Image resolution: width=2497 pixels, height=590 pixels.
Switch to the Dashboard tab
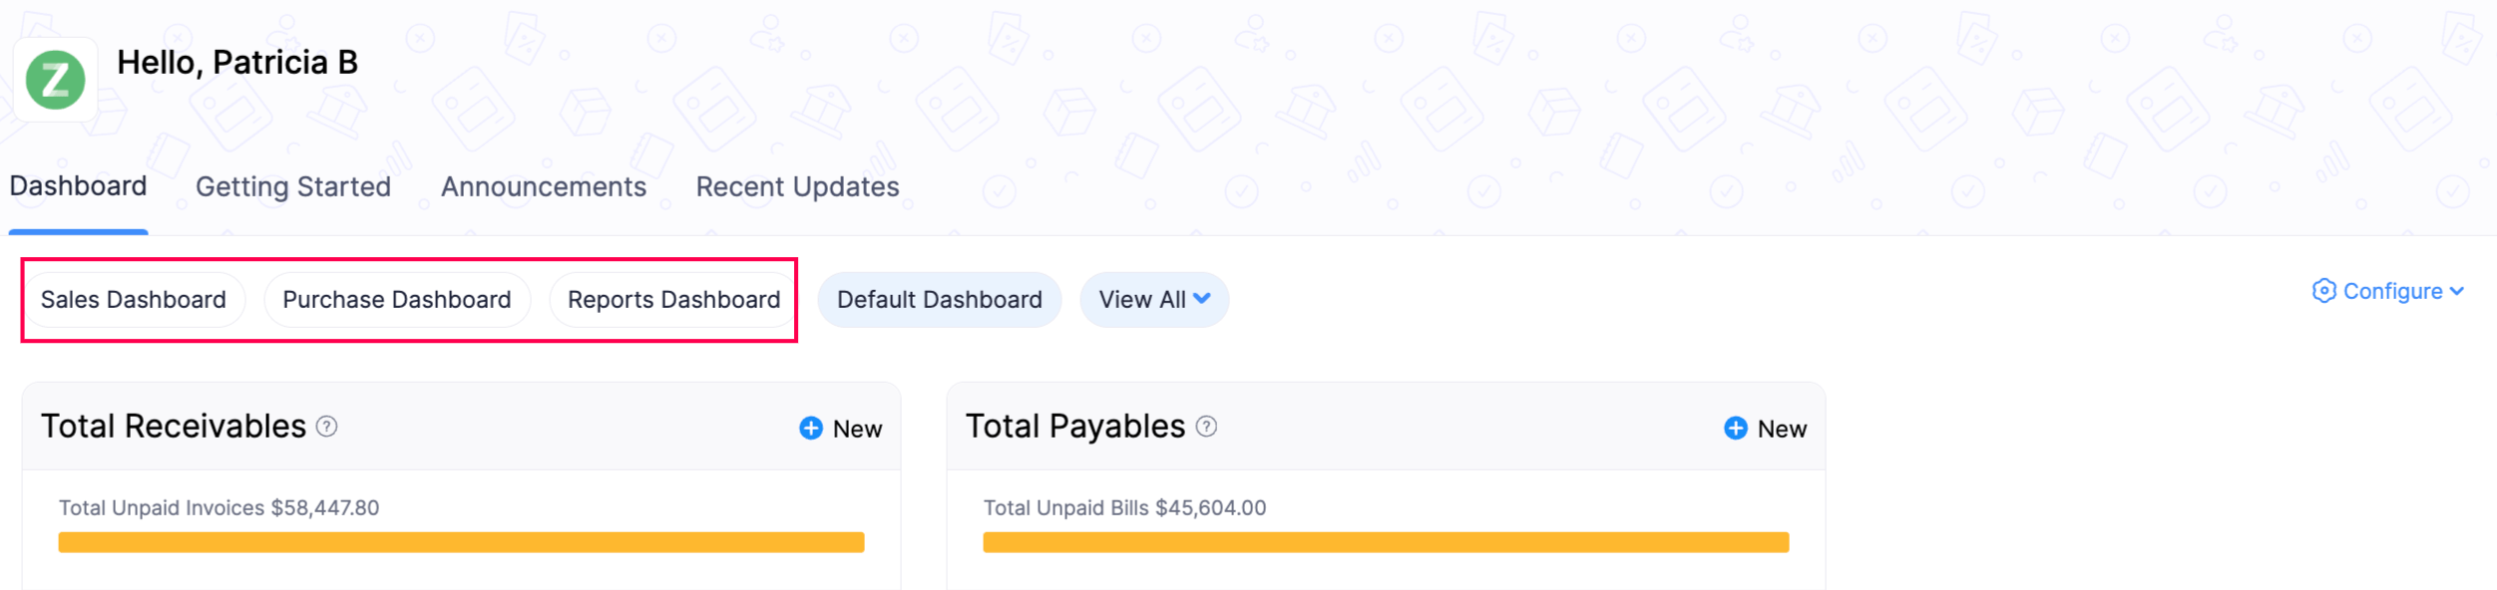(78, 186)
